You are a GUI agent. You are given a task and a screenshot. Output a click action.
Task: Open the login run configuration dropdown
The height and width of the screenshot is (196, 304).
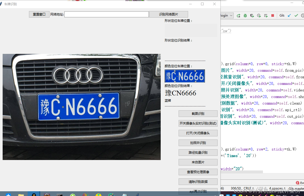pos(227,16)
